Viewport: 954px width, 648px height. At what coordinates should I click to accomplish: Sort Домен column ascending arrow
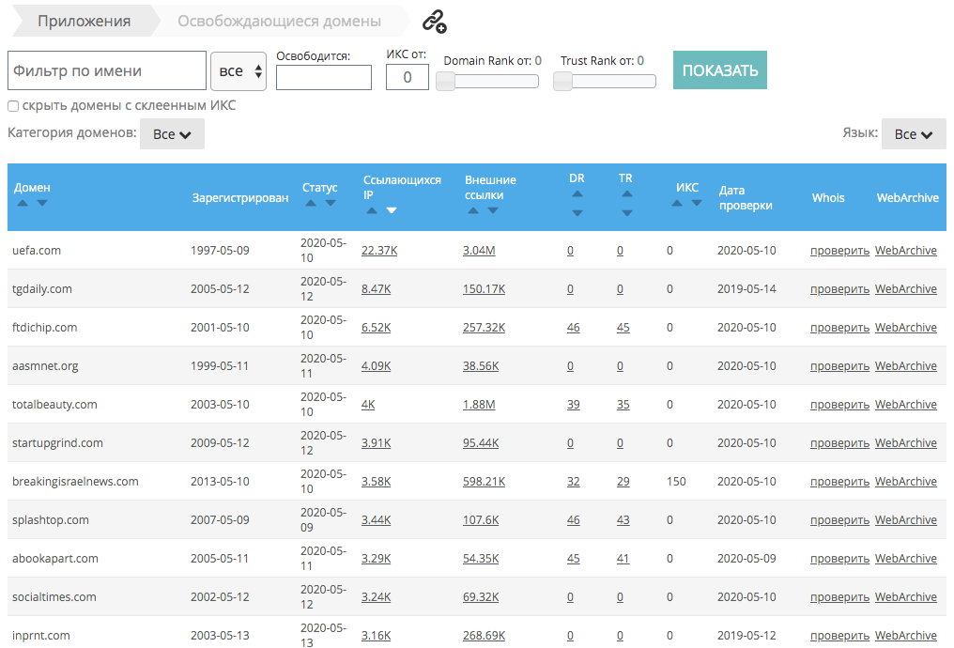coord(21,203)
